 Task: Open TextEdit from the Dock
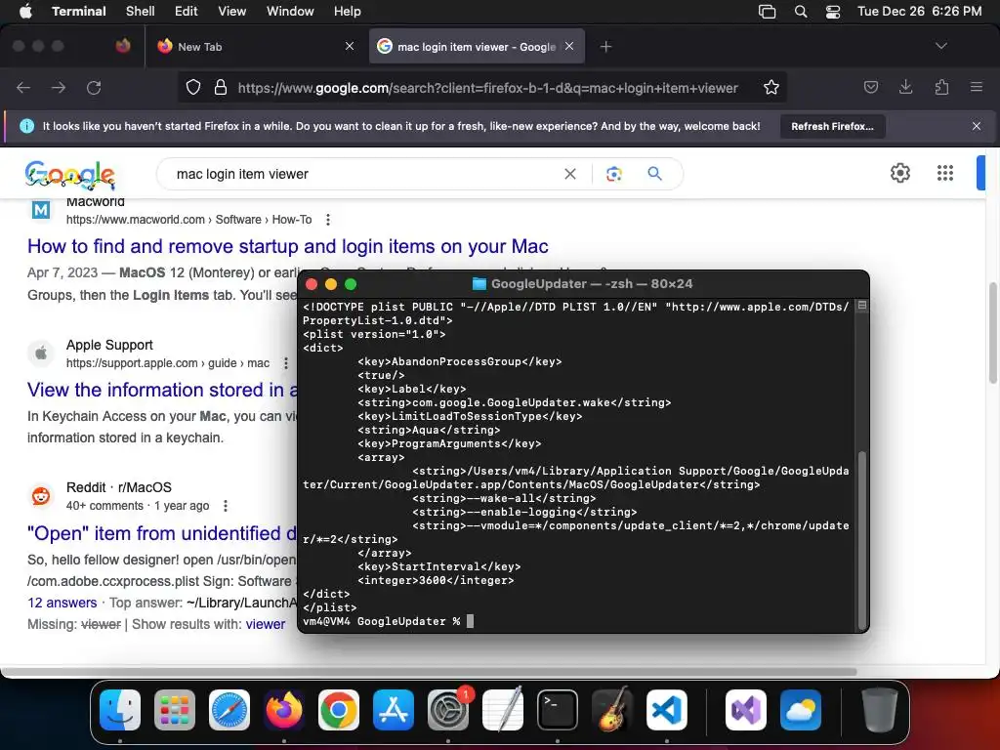pos(503,710)
